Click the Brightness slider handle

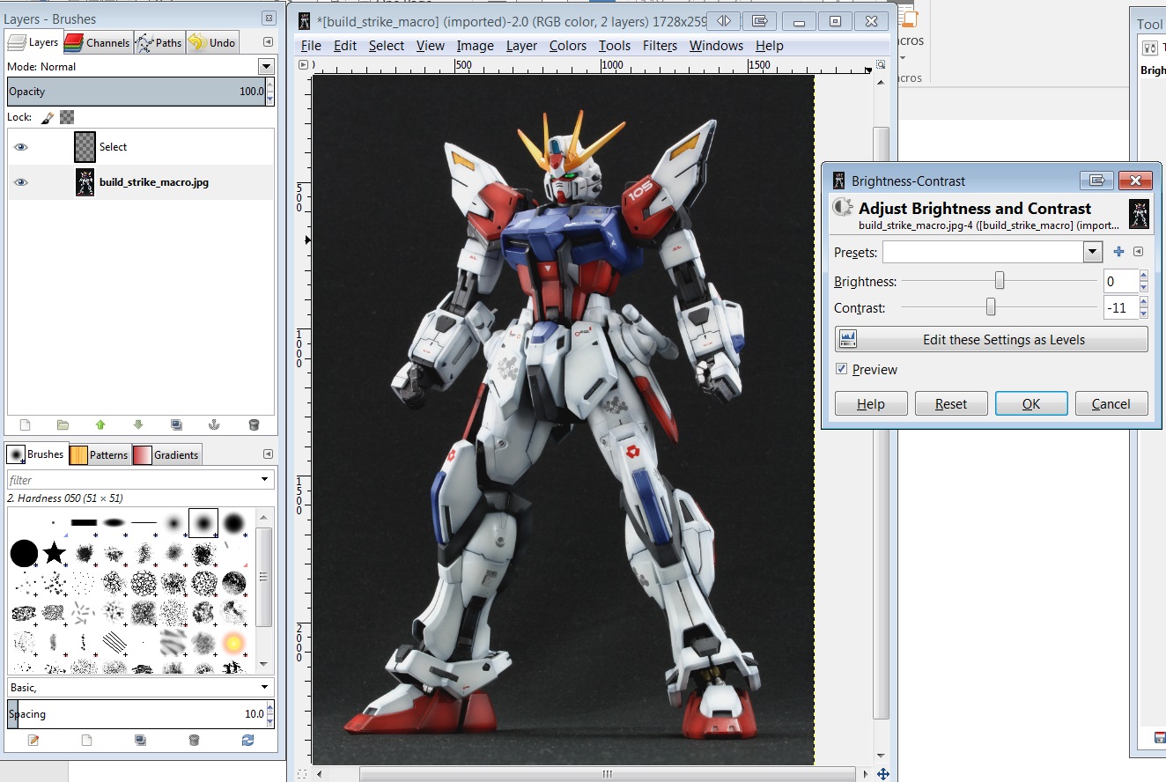tap(1000, 281)
